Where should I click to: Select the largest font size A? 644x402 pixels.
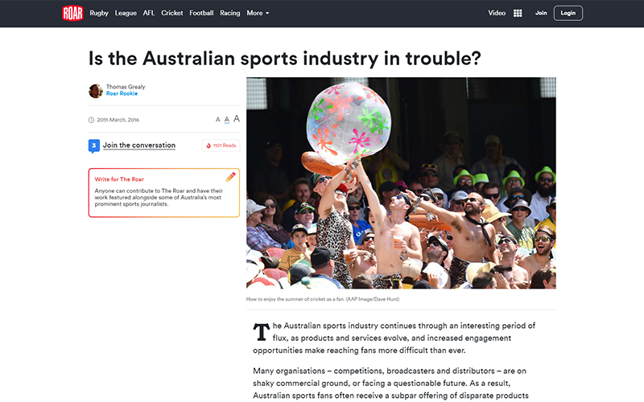(x=237, y=118)
